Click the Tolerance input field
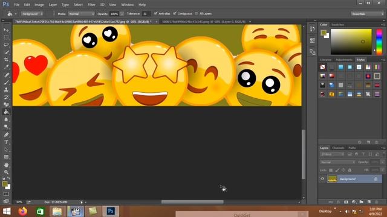Image resolution: width=387 pixels, height=217 pixels. pos(146,14)
